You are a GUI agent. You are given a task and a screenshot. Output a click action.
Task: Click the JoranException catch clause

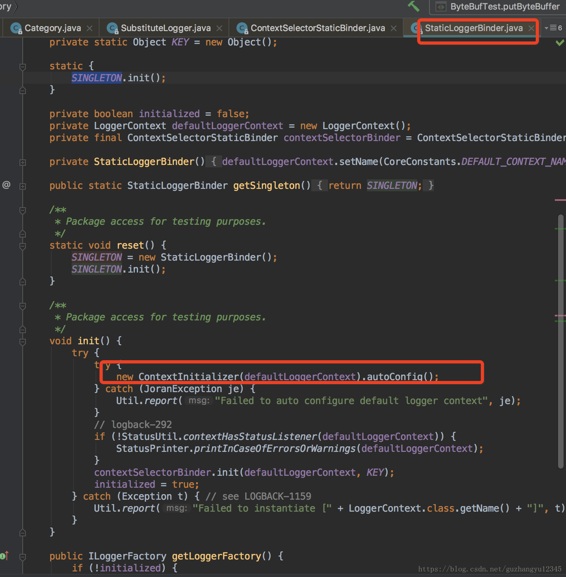[180, 389]
